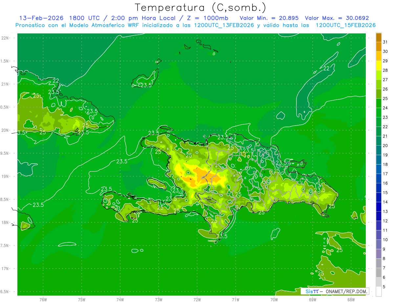
Task: Click the '74W' longitude axis label
Action: click(120, 299)
